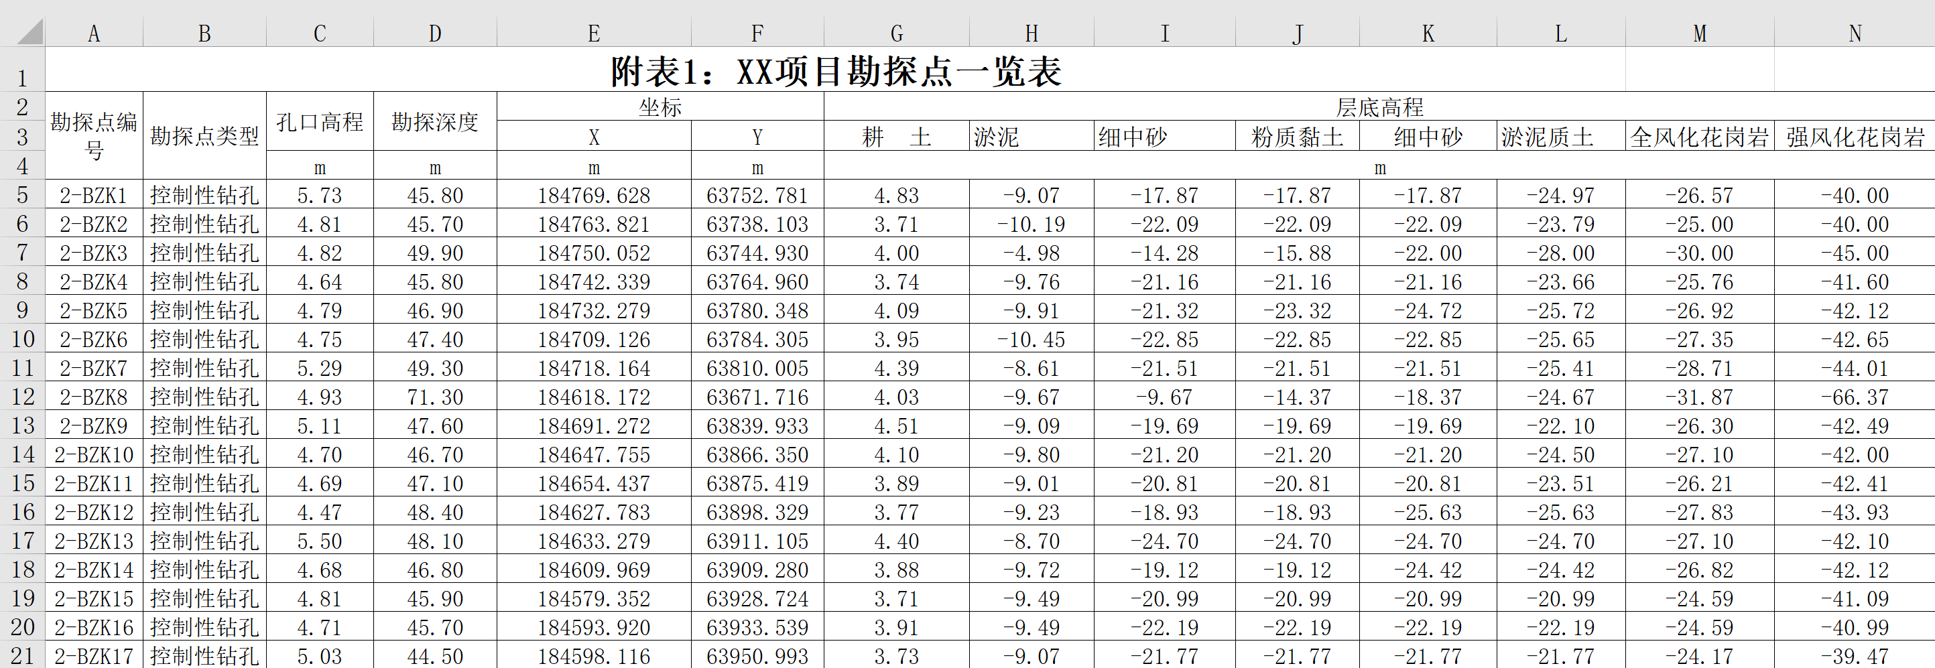Select the 强风化花岗岩 header cell
Screen dimensions: 1935x668
(1854, 137)
